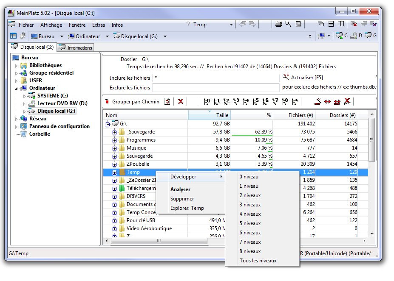Expand the Programmes folder row

115,140
